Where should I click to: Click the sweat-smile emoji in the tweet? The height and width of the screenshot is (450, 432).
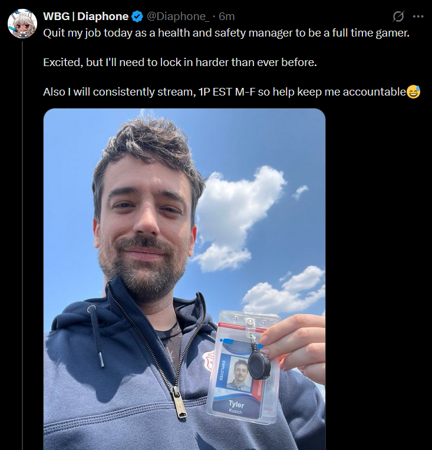point(413,92)
